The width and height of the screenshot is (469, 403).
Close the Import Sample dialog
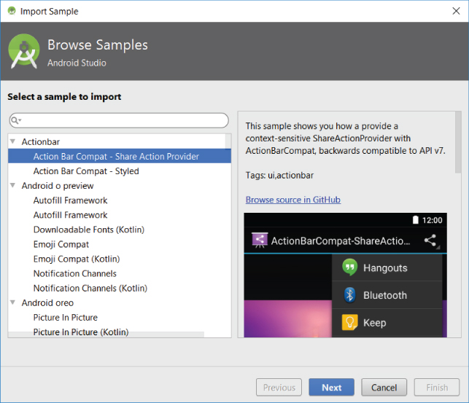[456, 11]
